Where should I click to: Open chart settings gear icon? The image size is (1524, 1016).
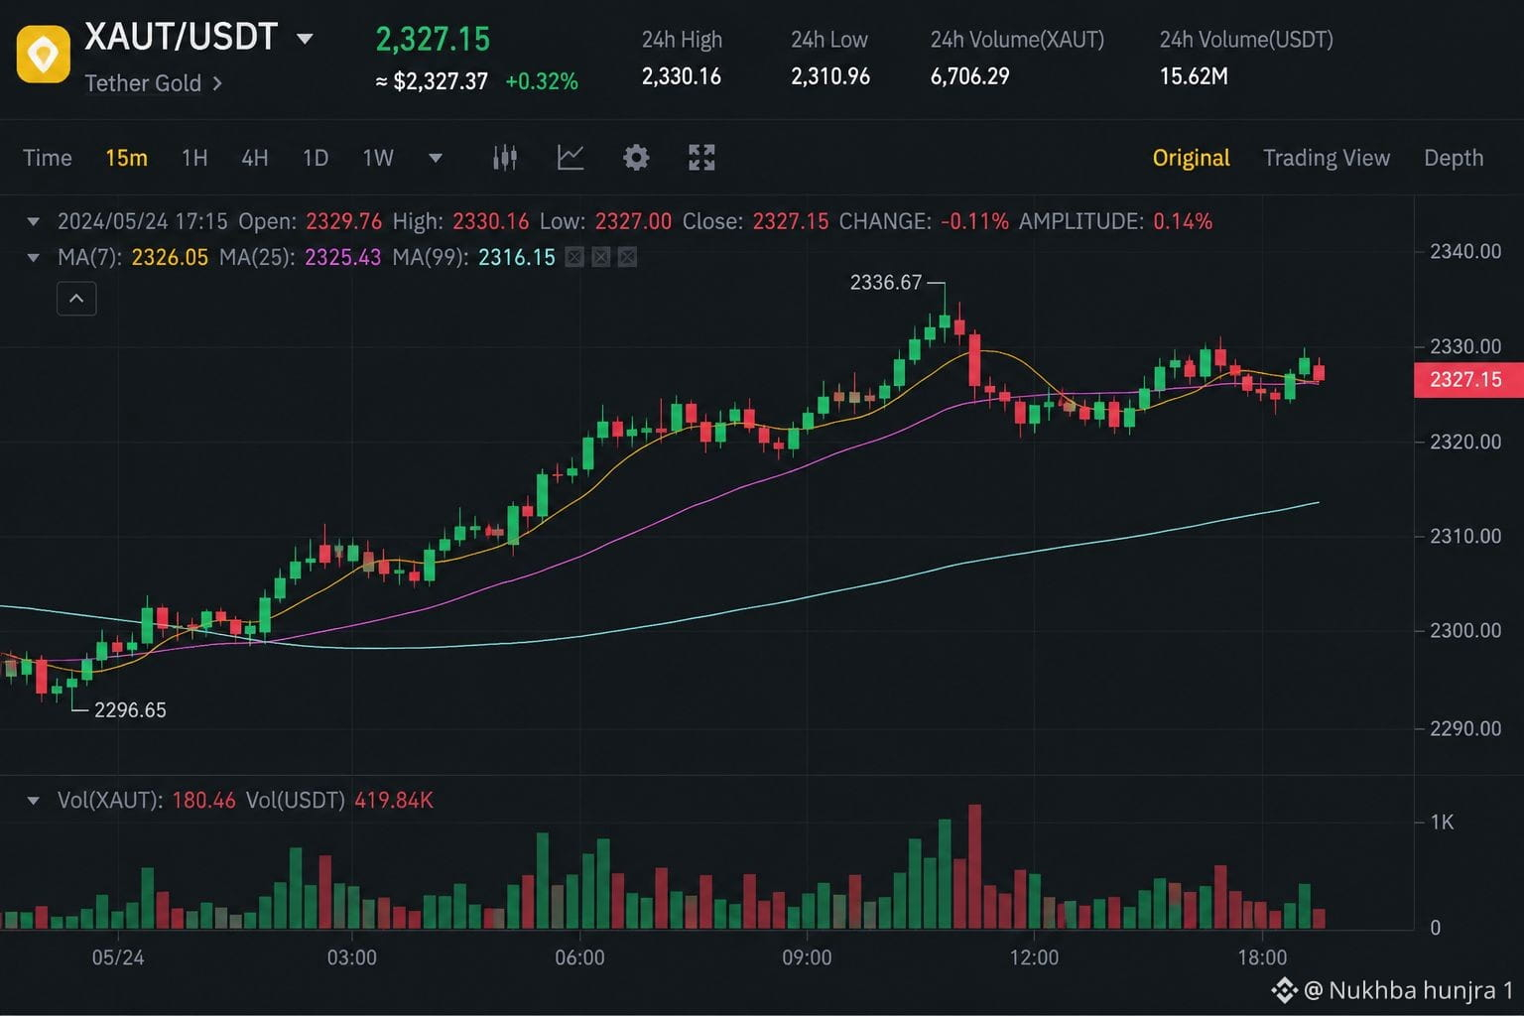[x=636, y=157]
